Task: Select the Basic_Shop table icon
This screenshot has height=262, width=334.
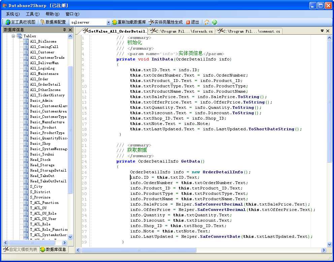Action: pyautogui.click(x=26, y=143)
